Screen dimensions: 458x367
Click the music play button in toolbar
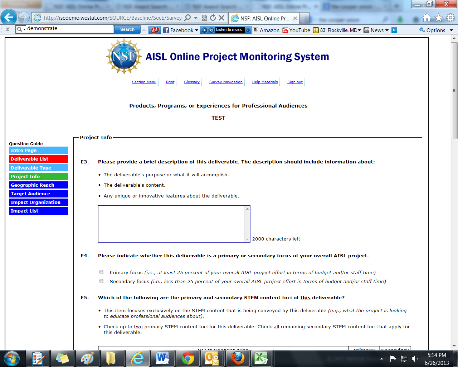(x=205, y=30)
